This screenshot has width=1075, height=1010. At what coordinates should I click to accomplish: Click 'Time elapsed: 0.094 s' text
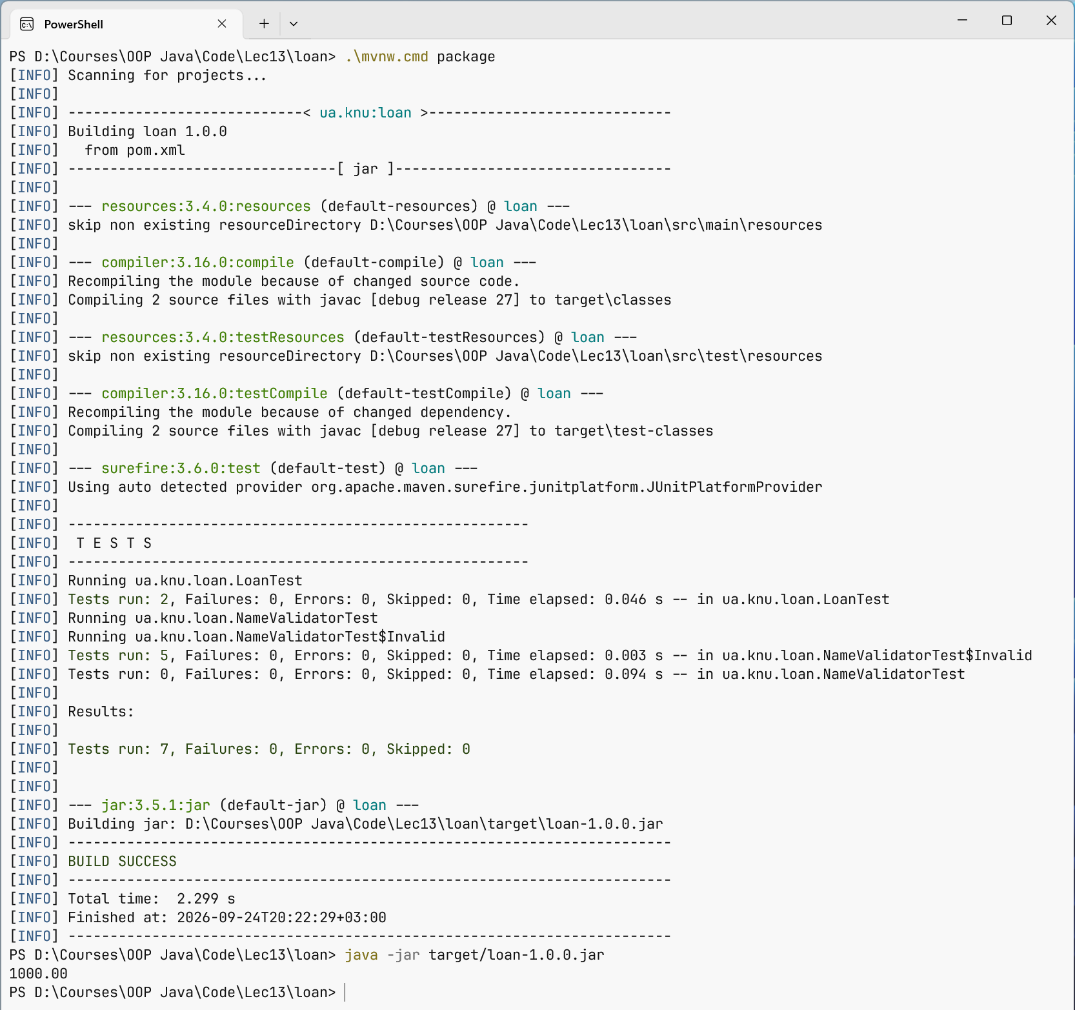tap(575, 674)
